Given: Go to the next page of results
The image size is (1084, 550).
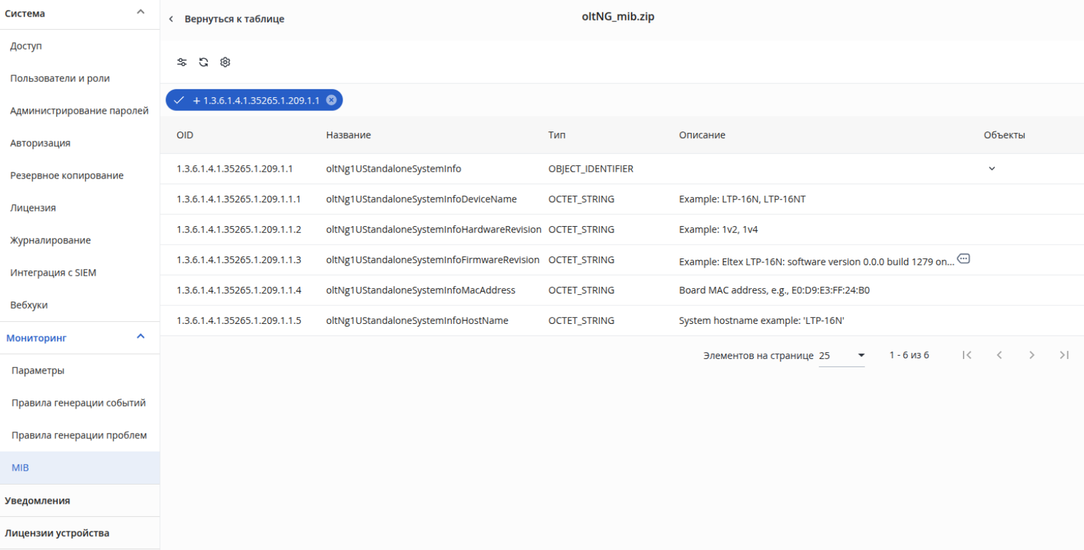Looking at the screenshot, I should (x=1032, y=355).
